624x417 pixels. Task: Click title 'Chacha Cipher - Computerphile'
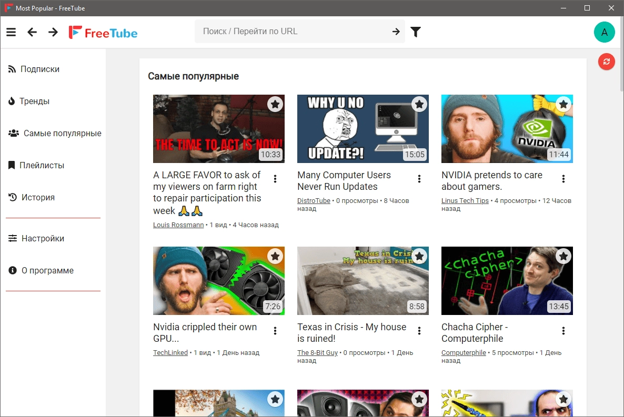pos(475,333)
